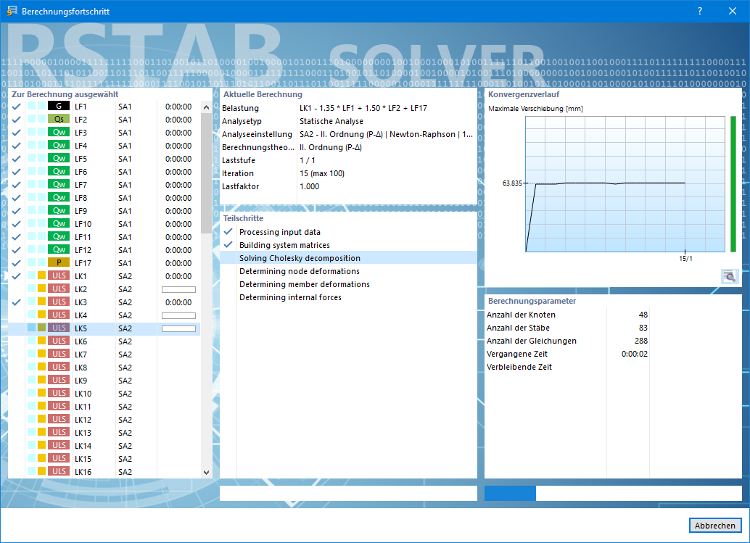750x543 pixels.
Task: Open the help via the question mark icon
Action: (699, 11)
